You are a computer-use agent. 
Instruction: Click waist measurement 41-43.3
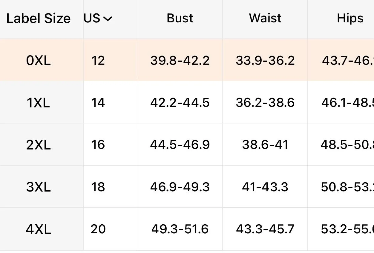click(x=265, y=187)
